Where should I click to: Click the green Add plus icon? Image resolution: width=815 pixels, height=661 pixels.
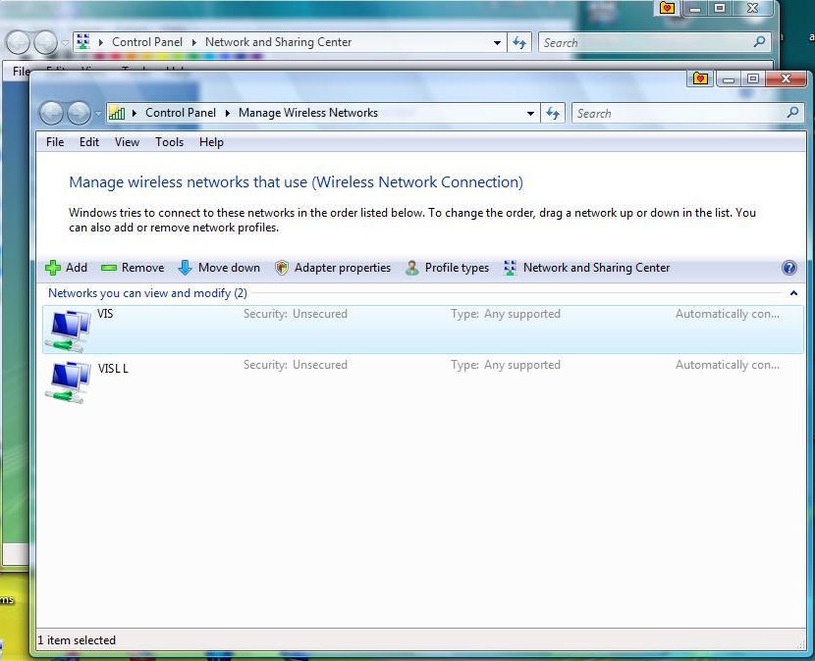[53, 268]
